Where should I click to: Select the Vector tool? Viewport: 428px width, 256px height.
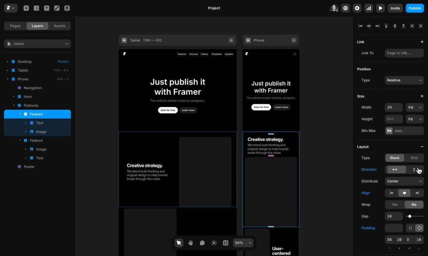tap(57, 8)
